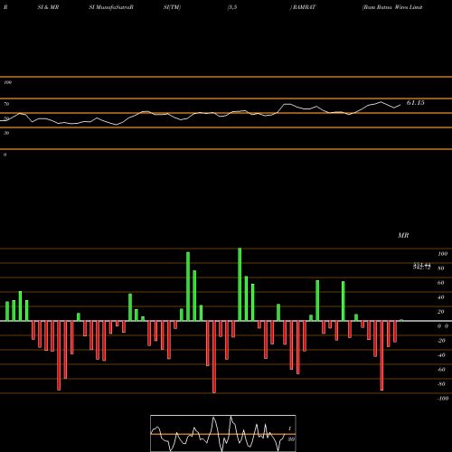The image size is (452, 452).
Task: Click the end point of the RSI line
Action: (400, 105)
